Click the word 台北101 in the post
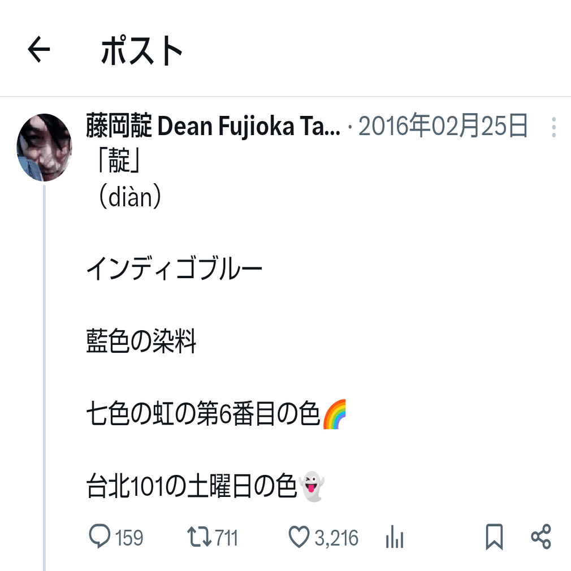 [x=126, y=485]
